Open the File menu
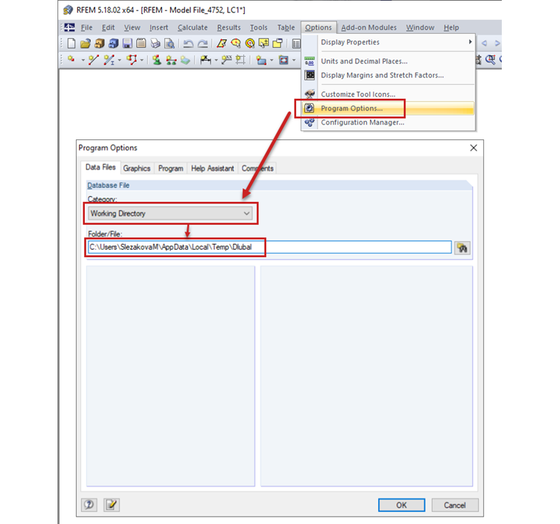The width and height of the screenshot is (560, 524). (x=86, y=27)
